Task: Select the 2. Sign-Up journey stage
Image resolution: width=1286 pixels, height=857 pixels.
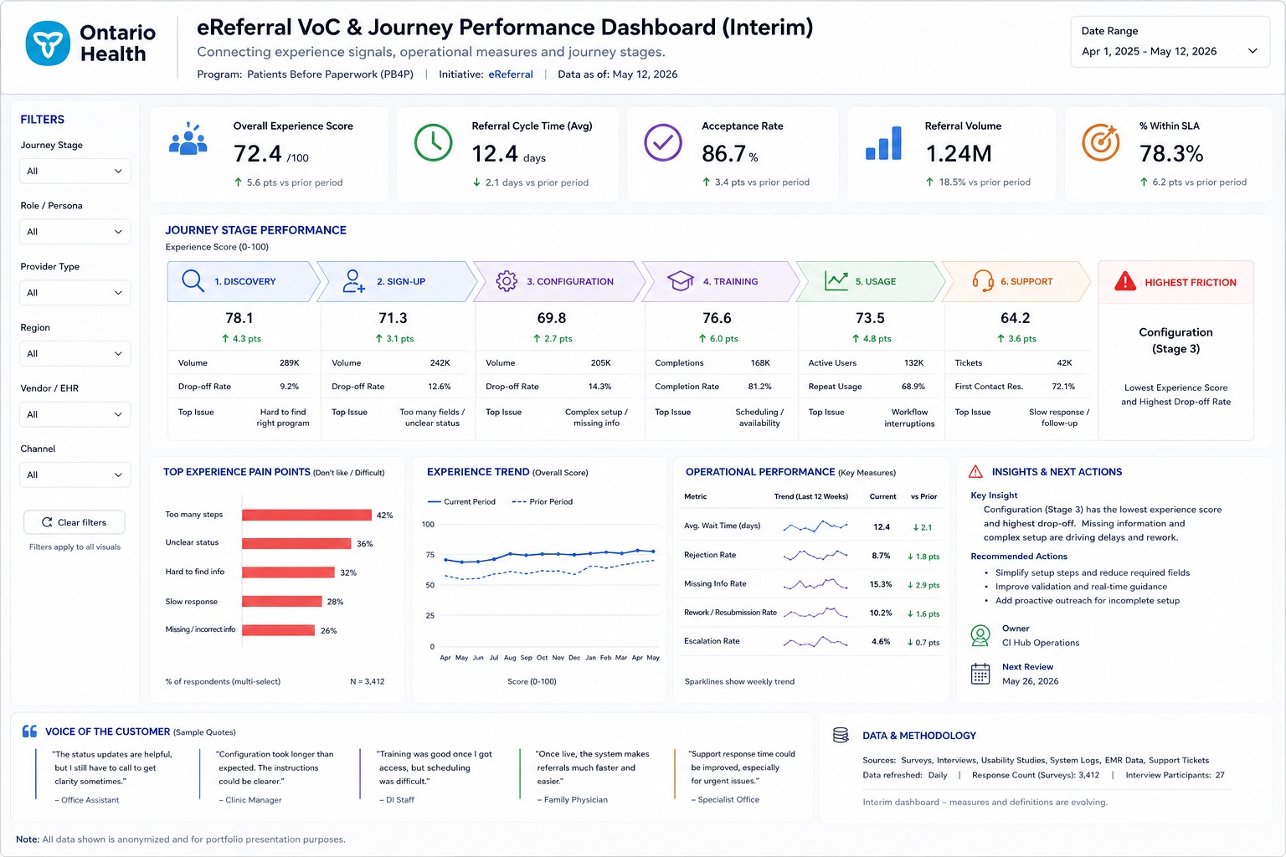Action: pyautogui.click(x=397, y=281)
